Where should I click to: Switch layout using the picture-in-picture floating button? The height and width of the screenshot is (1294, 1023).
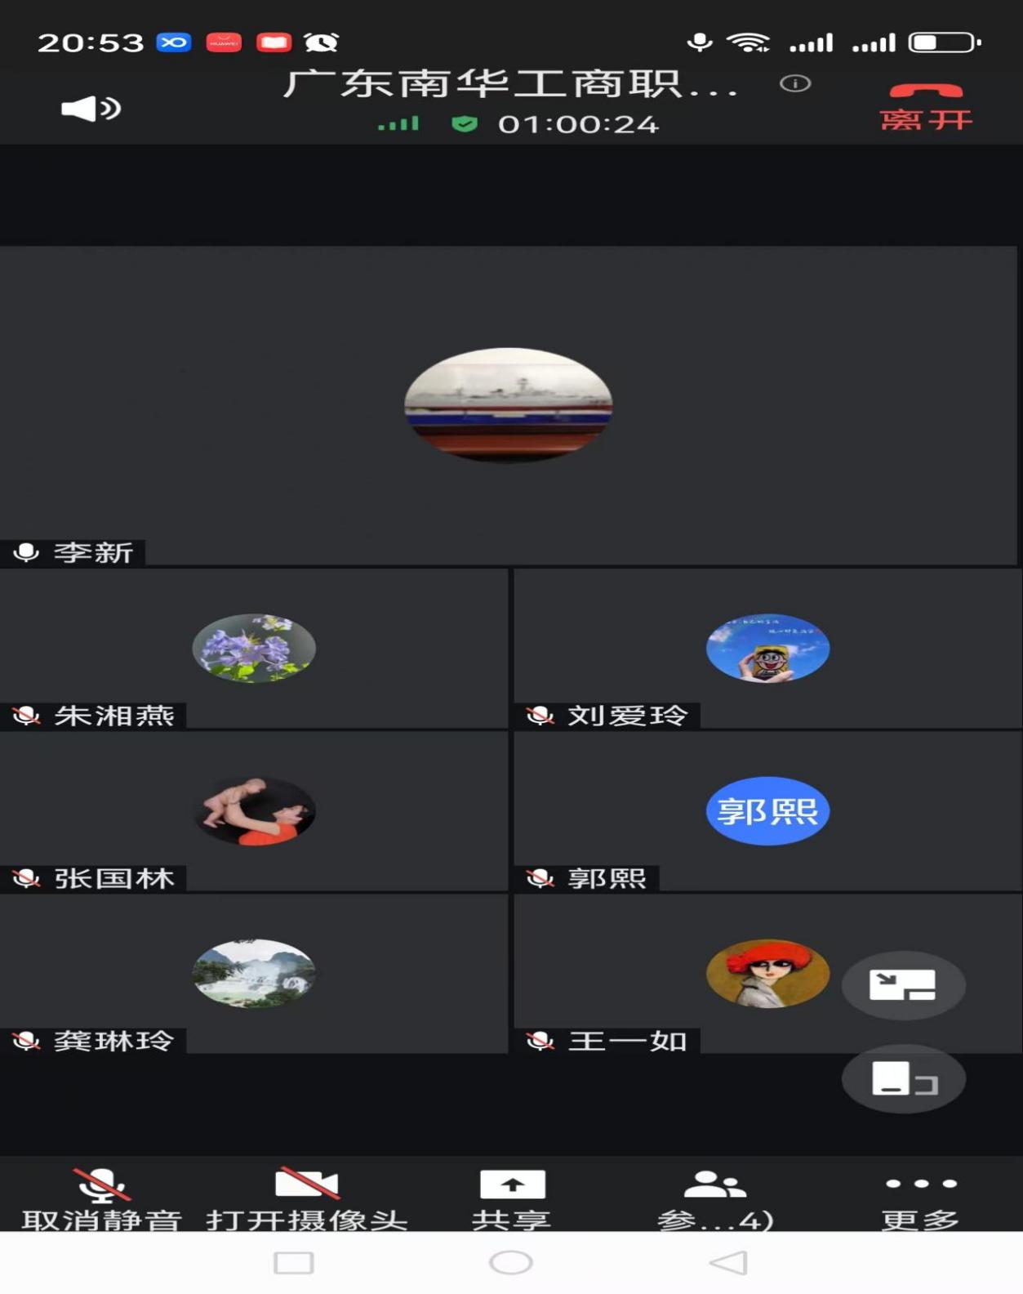point(903,985)
